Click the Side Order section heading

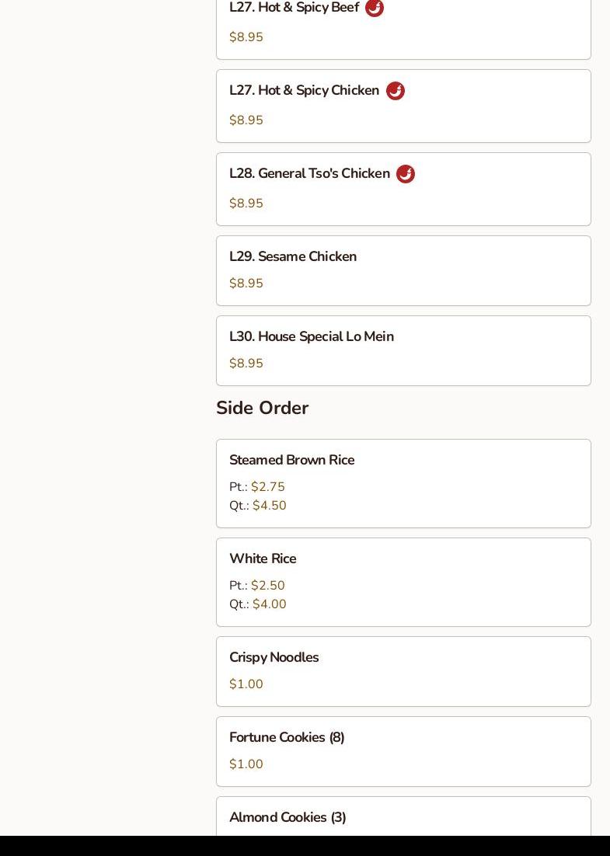262,409
